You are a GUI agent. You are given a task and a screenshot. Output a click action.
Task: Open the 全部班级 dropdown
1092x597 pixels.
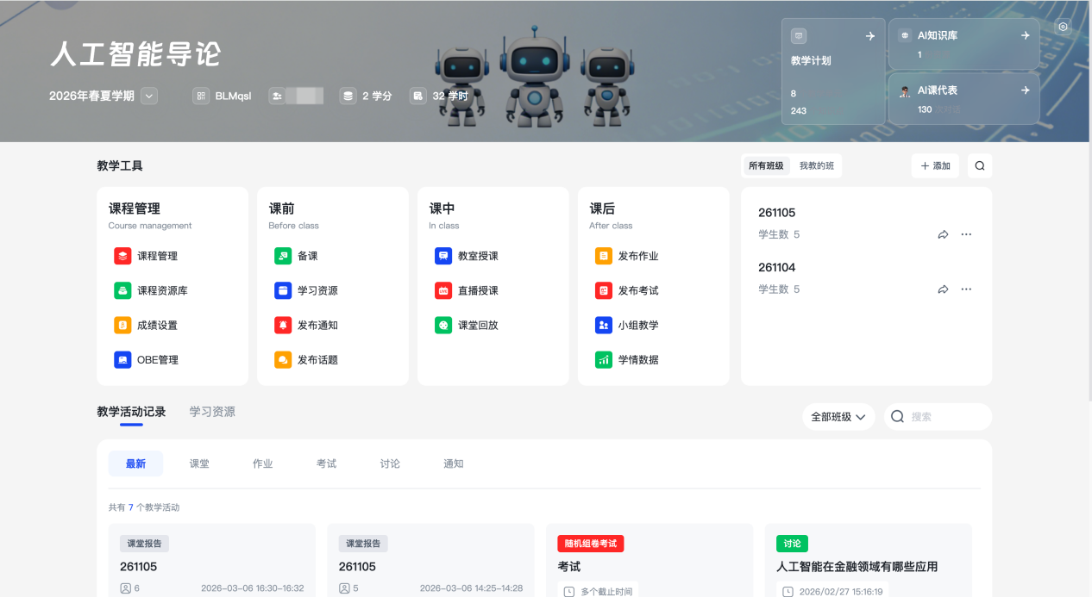pos(838,416)
